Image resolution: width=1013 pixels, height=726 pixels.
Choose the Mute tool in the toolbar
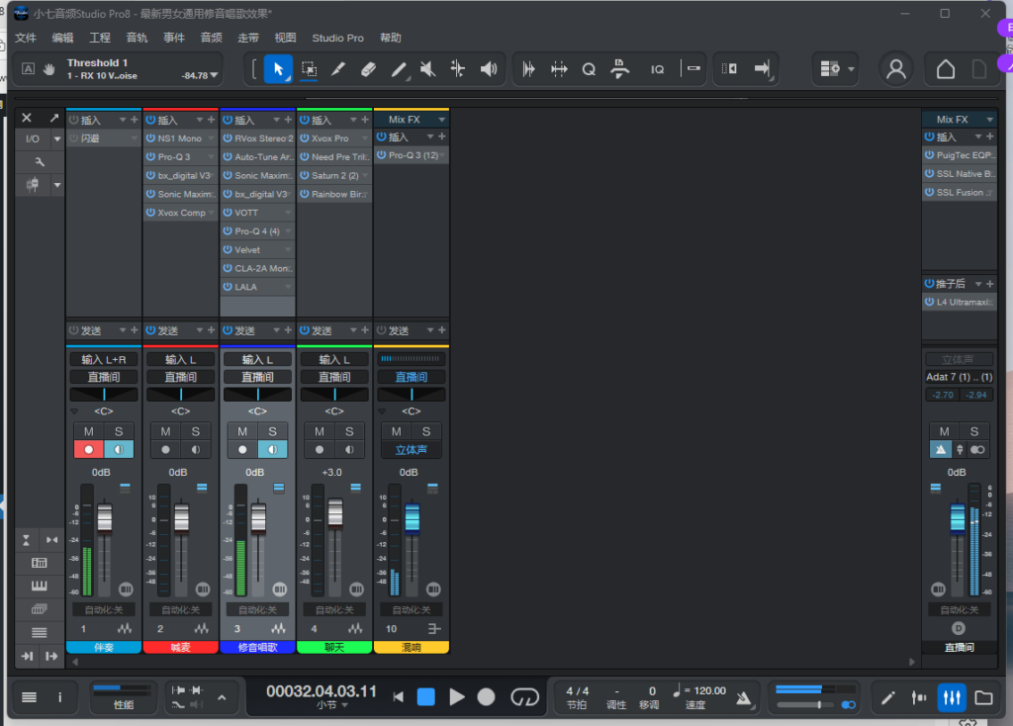(x=427, y=69)
